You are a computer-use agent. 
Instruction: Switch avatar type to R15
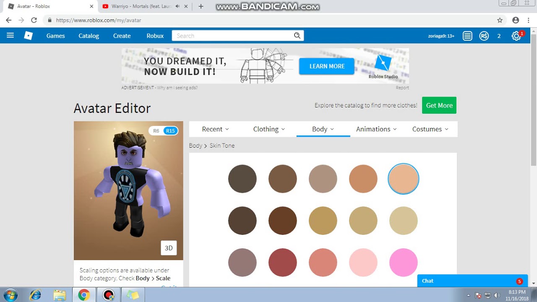tap(170, 131)
